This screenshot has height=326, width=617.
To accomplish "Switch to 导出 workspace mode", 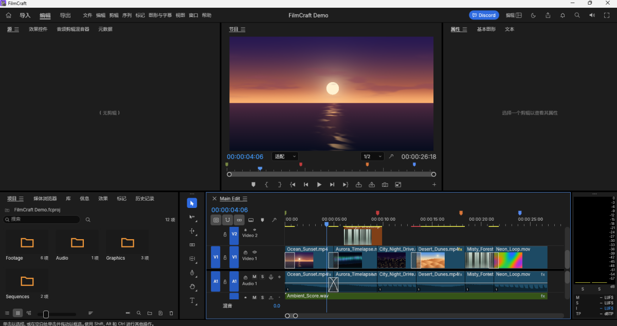I will pos(65,15).
